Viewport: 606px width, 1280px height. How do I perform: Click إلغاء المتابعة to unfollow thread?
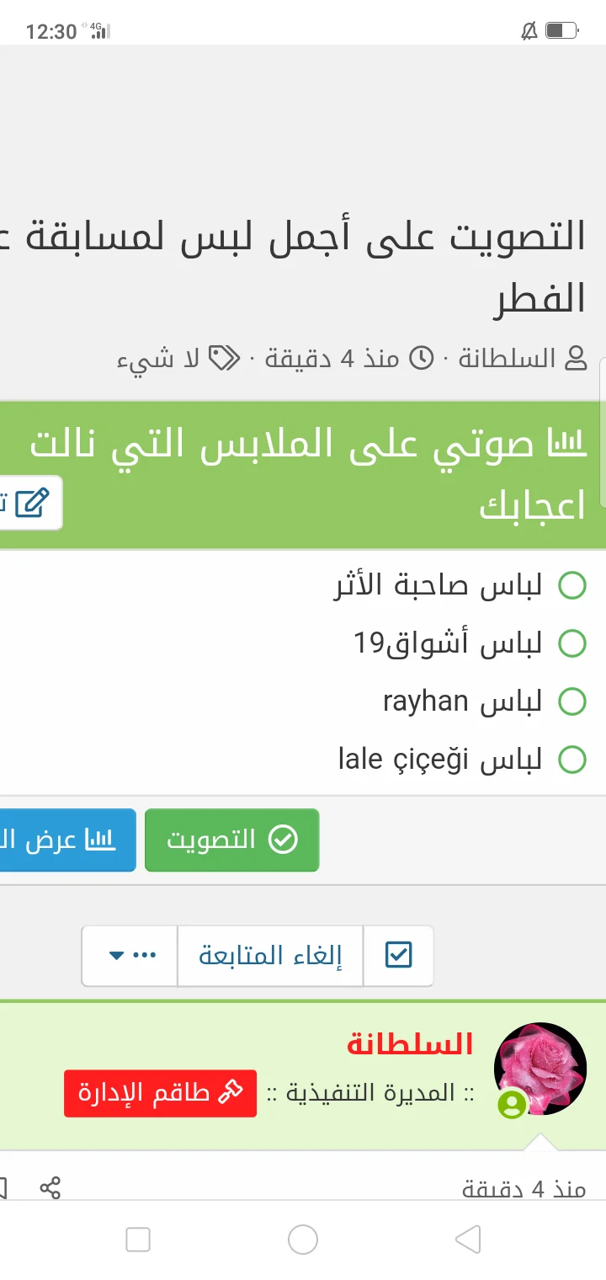[x=270, y=955]
